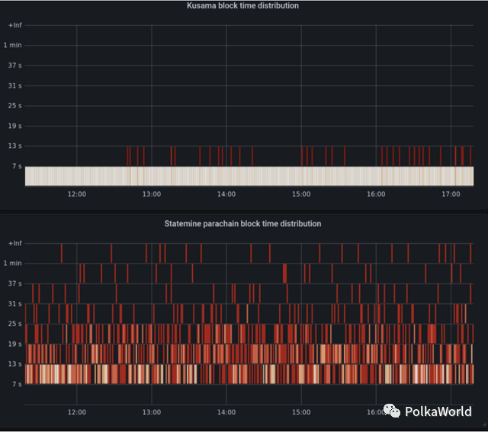This screenshot has height=432, width=488.
Task: Click the 15:00 time label under the Statemine chart
Action: (301, 412)
